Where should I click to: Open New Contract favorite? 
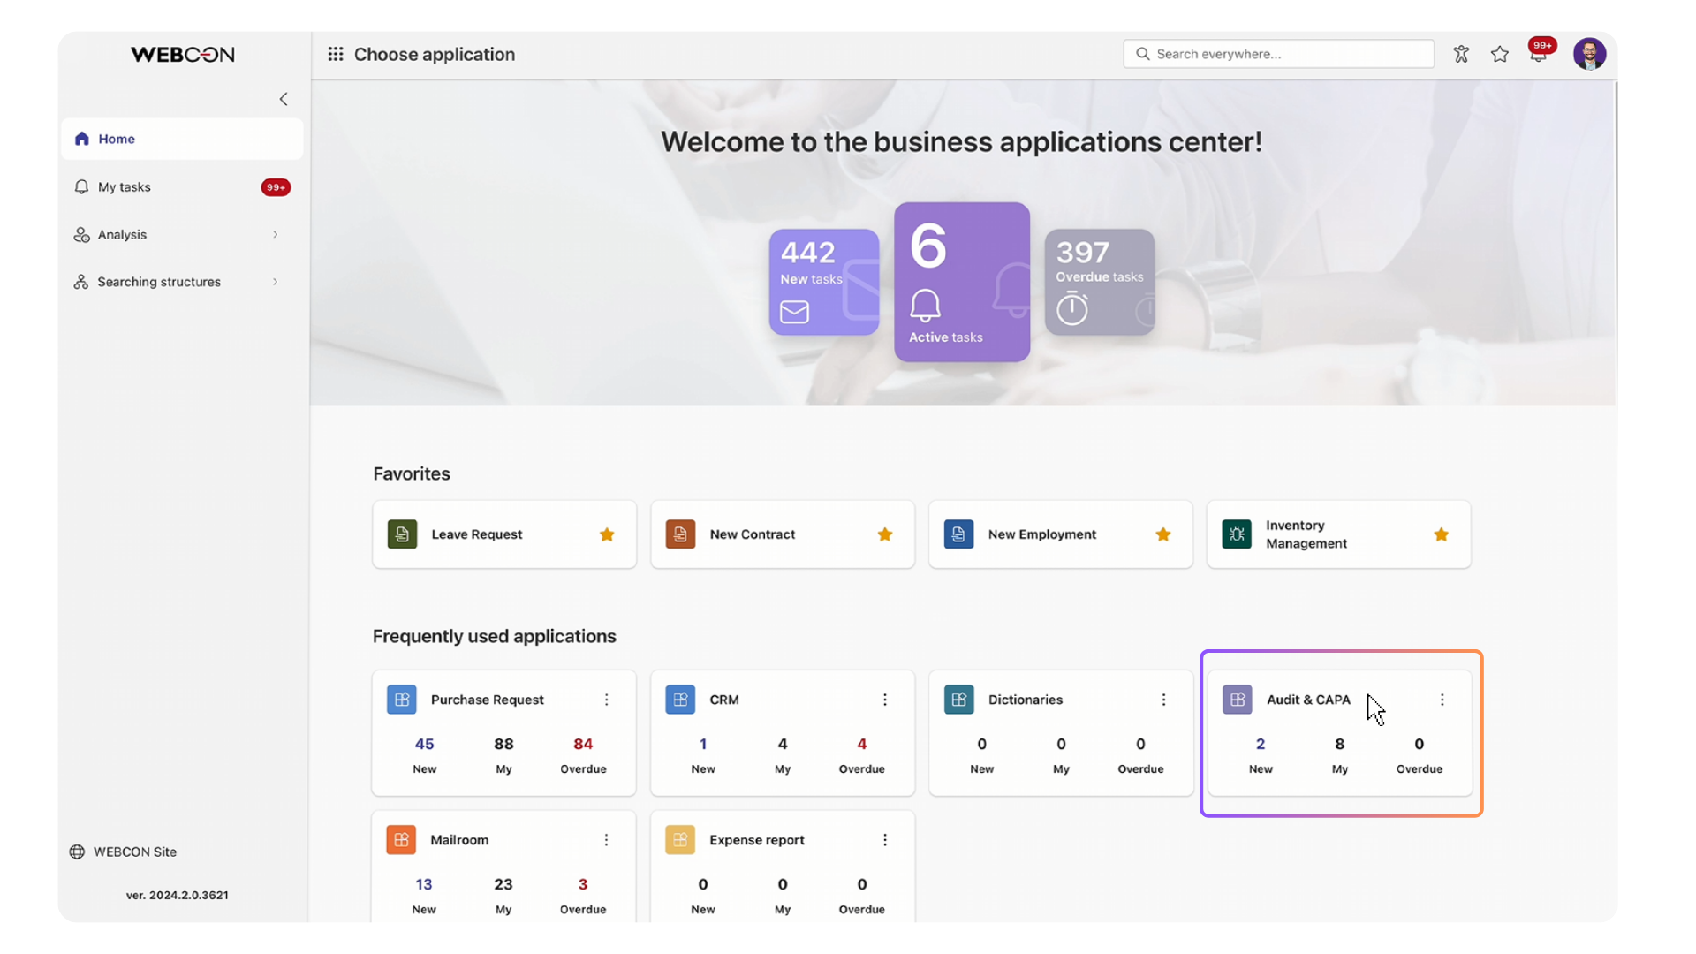tap(783, 534)
